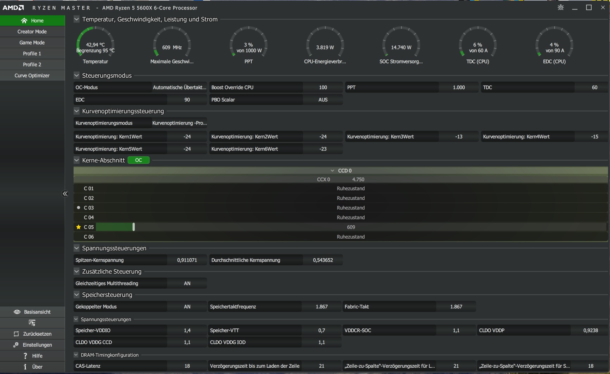610x374 pixels.
Task: Click the OC-Modus value Automatische Übertakt...
Action: 180,87
